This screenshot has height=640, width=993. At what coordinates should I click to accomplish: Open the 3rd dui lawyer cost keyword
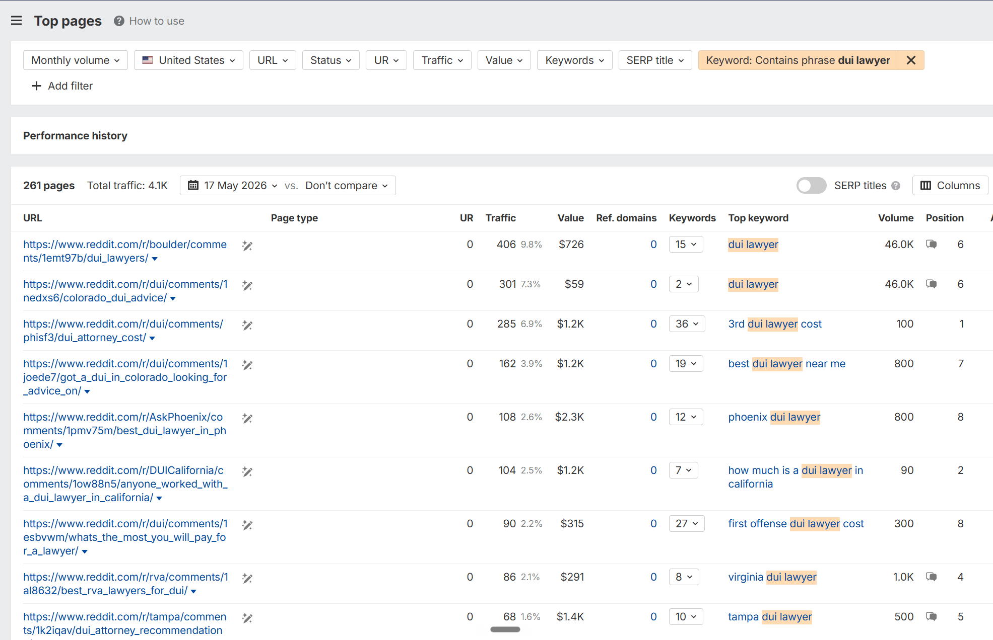point(775,324)
